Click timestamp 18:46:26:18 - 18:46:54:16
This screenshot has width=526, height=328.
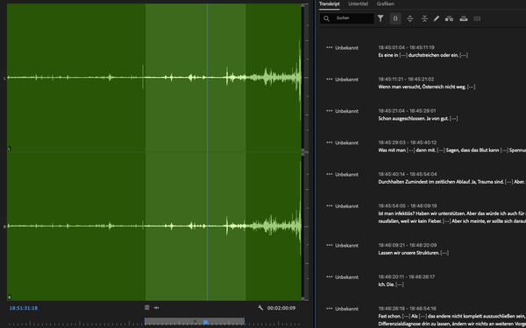click(408, 309)
